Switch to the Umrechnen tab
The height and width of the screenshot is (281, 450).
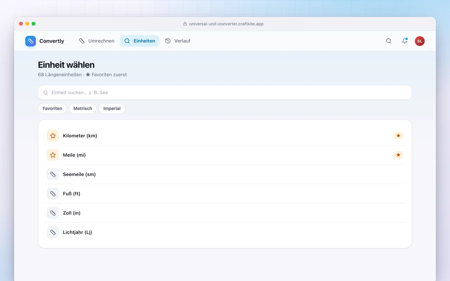coord(96,41)
